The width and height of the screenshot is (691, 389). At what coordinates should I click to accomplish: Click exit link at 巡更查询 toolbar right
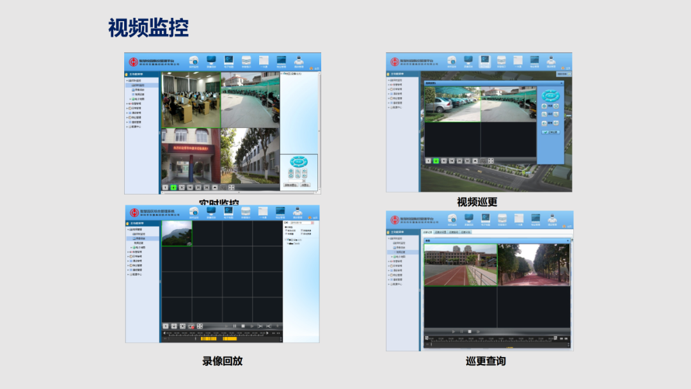[567, 226]
